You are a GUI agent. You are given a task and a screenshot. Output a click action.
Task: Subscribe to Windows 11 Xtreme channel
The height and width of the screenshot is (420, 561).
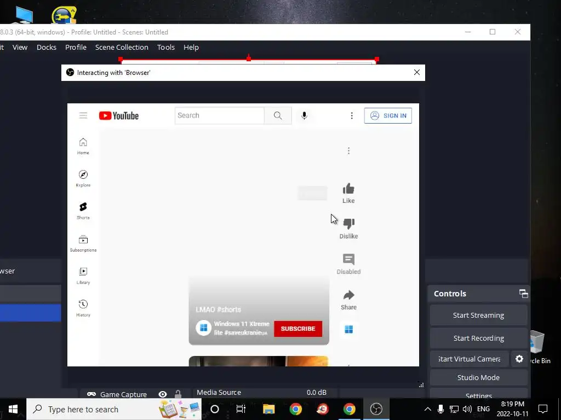[298, 329]
